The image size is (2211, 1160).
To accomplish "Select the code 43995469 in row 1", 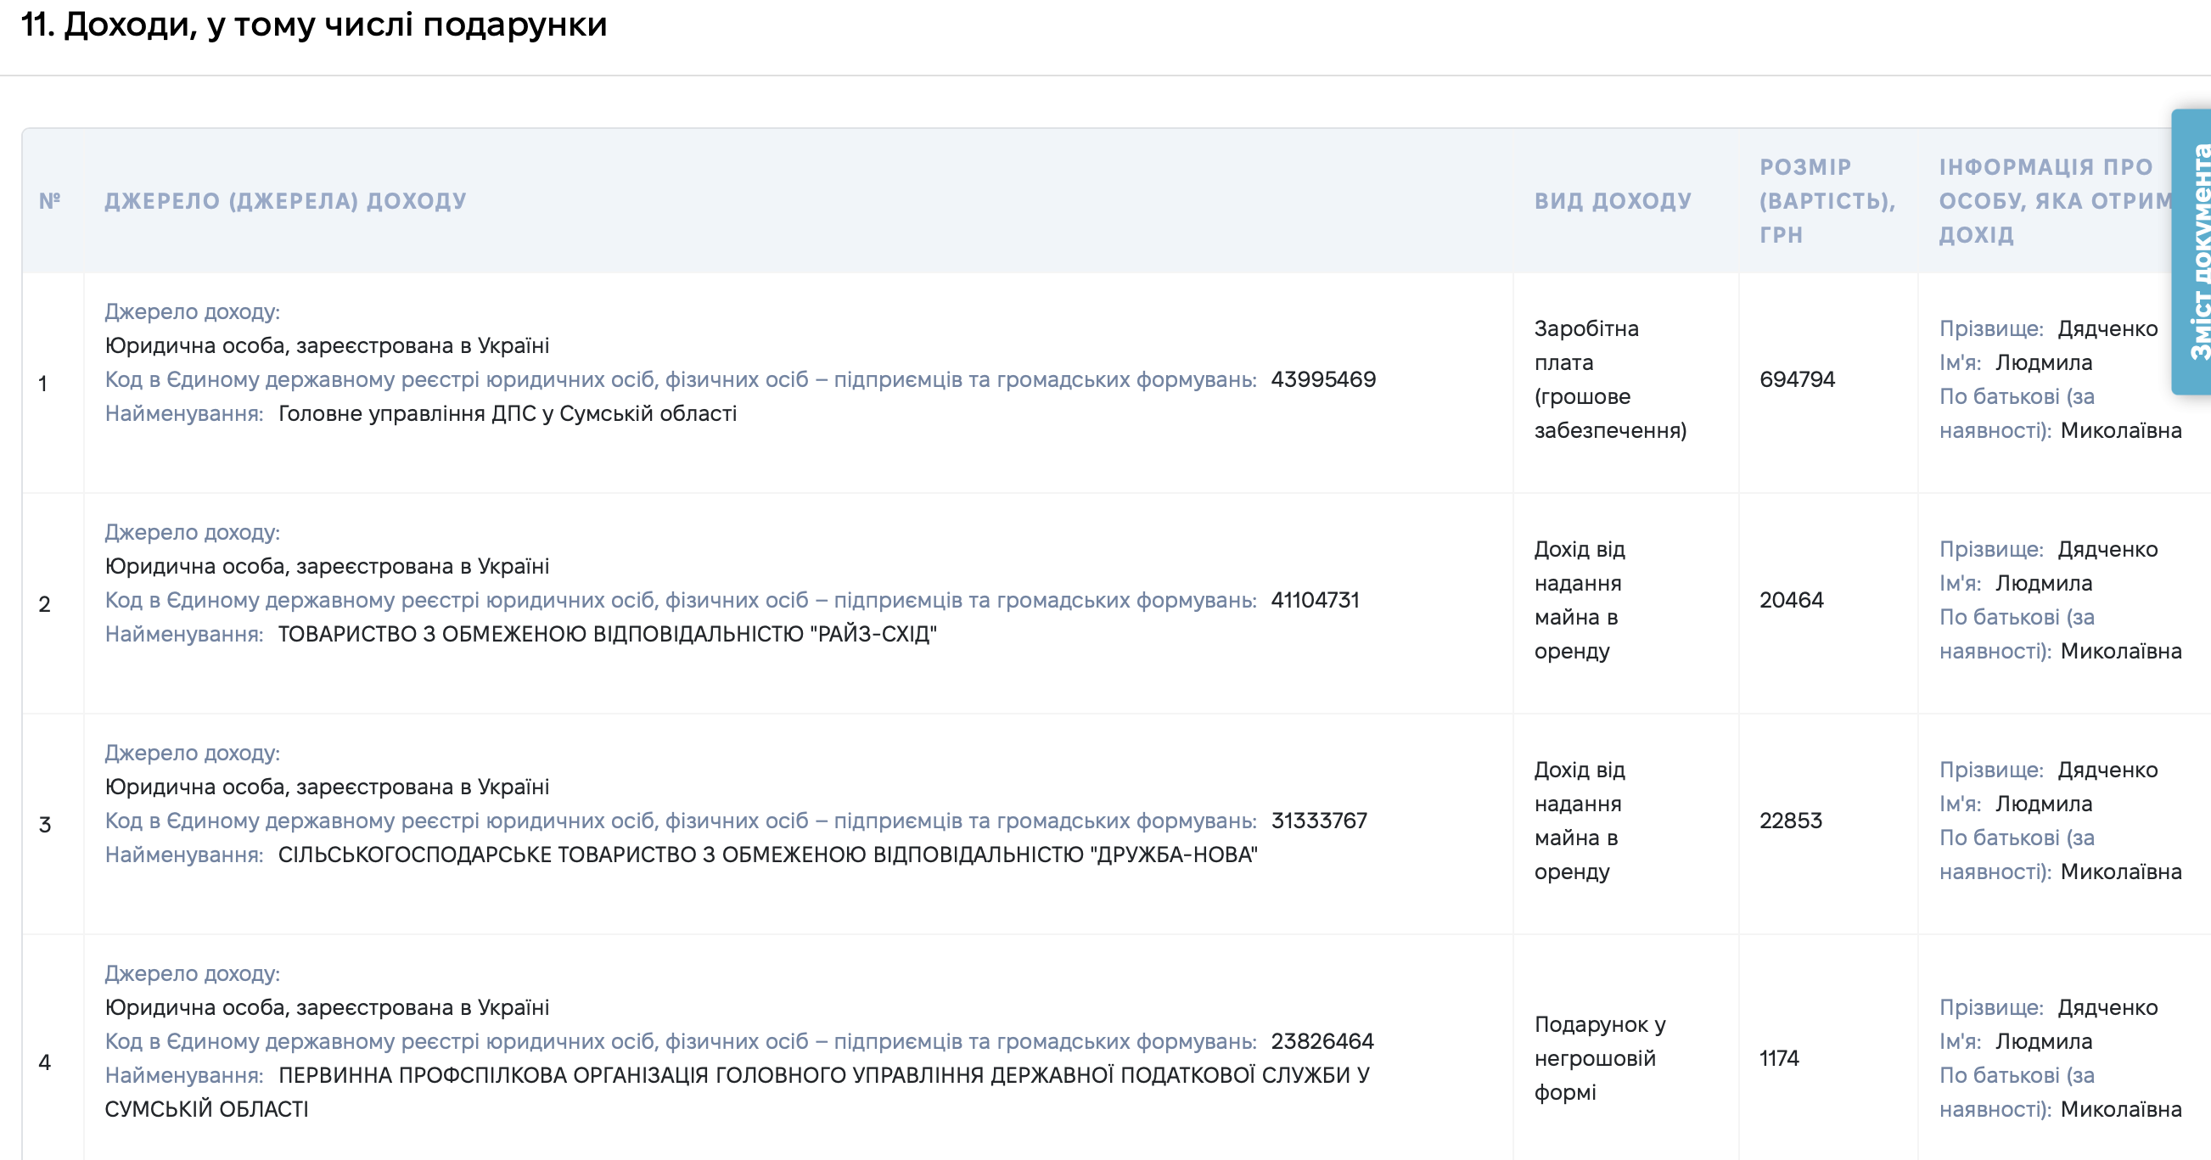I will pos(1322,379).
